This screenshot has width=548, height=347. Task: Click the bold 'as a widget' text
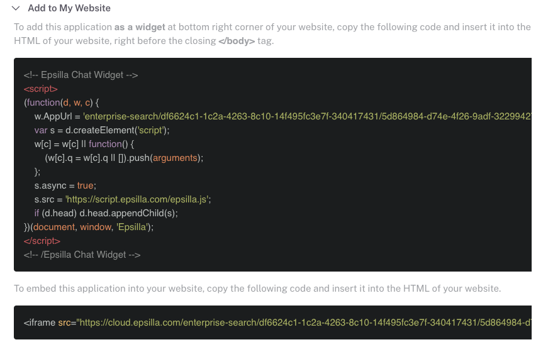tap(140, 27)
